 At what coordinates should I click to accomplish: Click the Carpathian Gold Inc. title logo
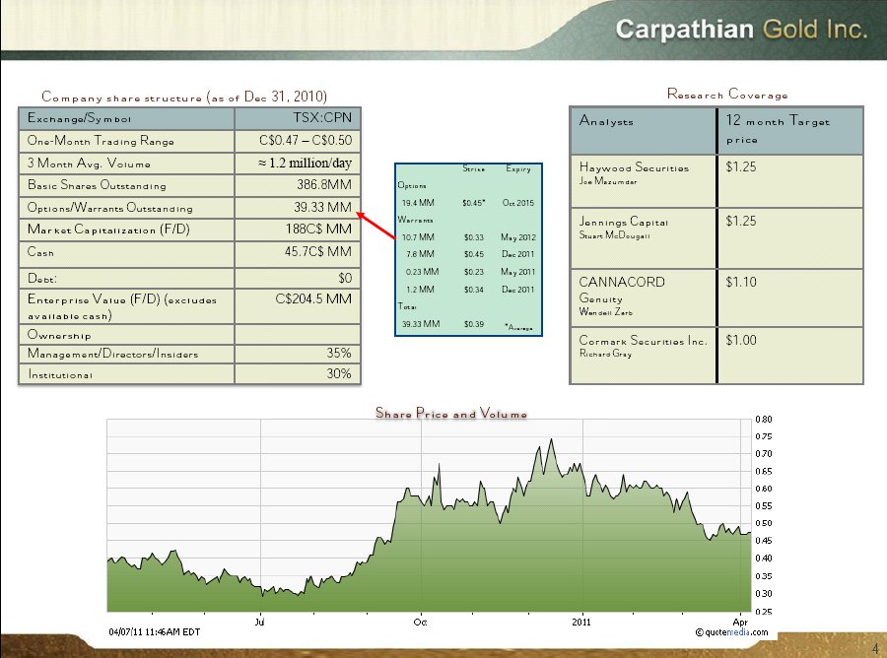click(x=741, y=30)
